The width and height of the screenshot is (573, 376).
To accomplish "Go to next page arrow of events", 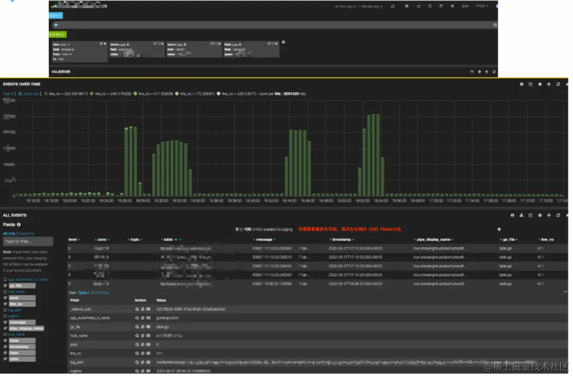I will 499,229.
